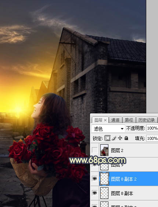Hide layer 图层 9 via eye icon

pos(94,164)
